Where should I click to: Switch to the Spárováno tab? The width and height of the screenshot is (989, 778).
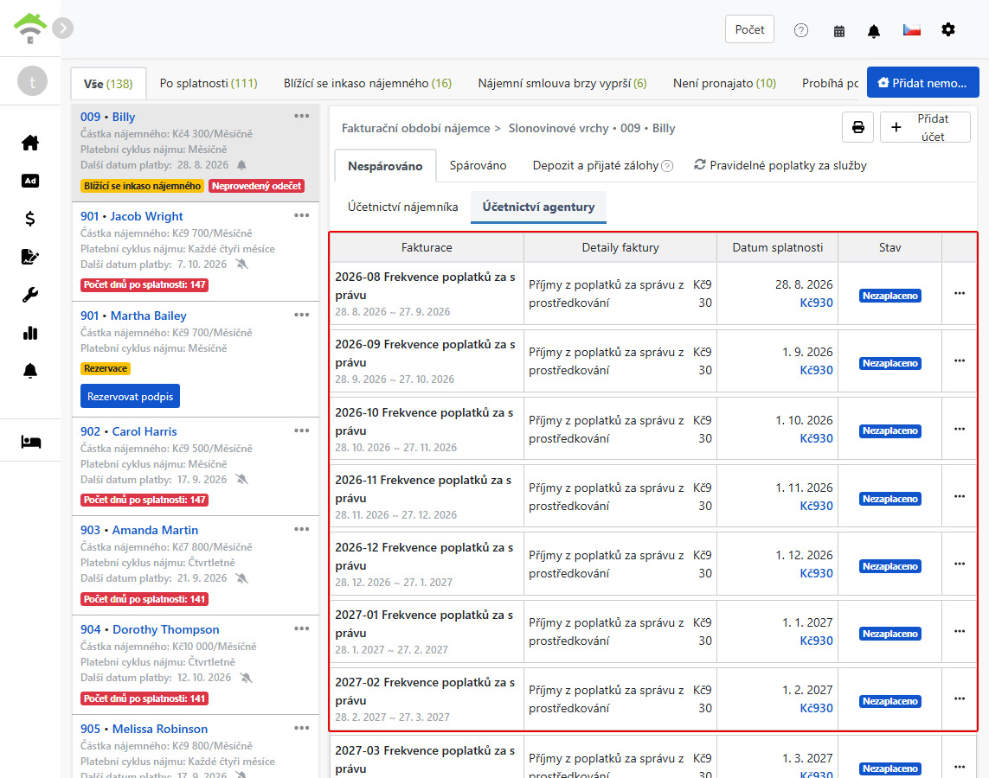click(478, 165)
